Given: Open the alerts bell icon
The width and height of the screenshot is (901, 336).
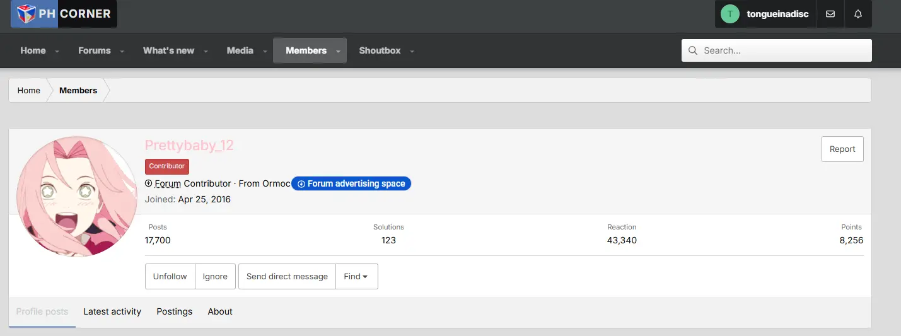Looking at the screenshot, I should click(x=858, y=14).
